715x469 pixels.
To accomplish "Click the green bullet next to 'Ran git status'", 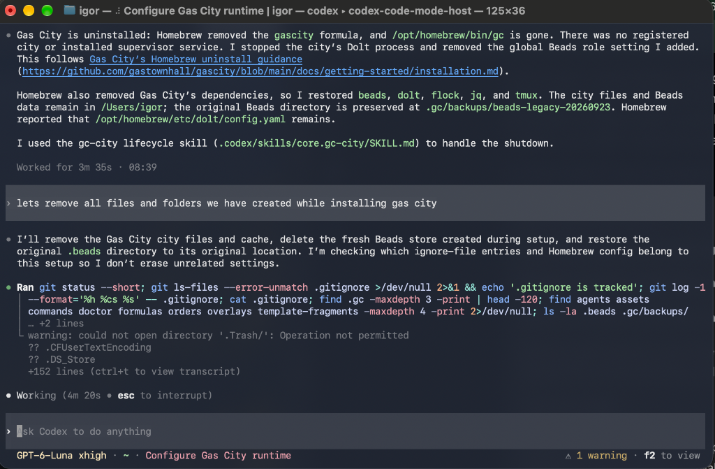I will [8, 288].
